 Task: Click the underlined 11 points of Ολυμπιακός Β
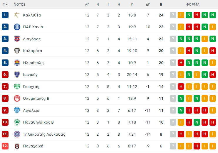(161, 98)
